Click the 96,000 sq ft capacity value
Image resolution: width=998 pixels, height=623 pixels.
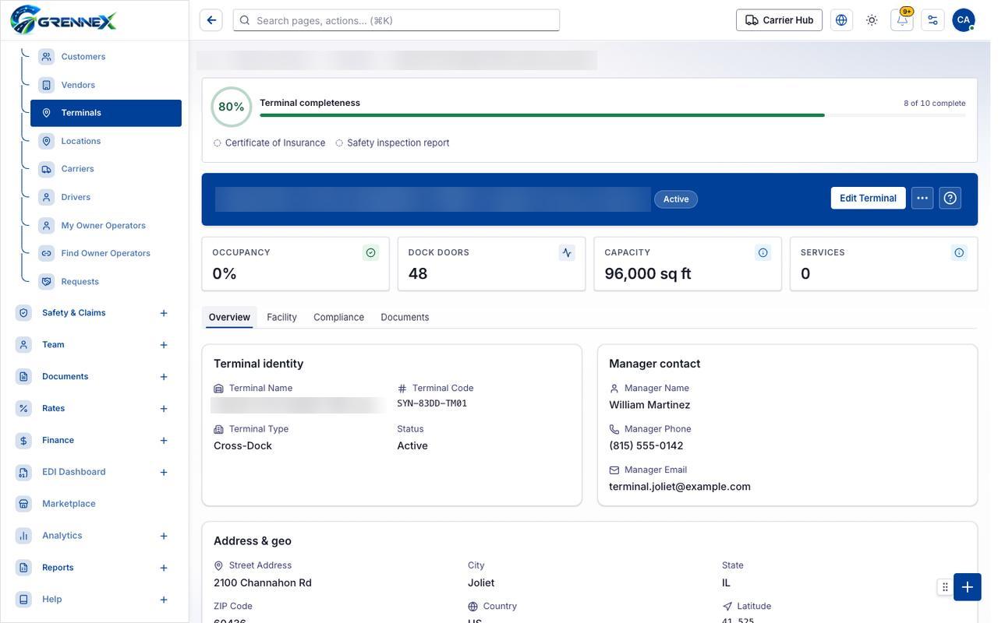pyautogui.click(x=648, y=273)
